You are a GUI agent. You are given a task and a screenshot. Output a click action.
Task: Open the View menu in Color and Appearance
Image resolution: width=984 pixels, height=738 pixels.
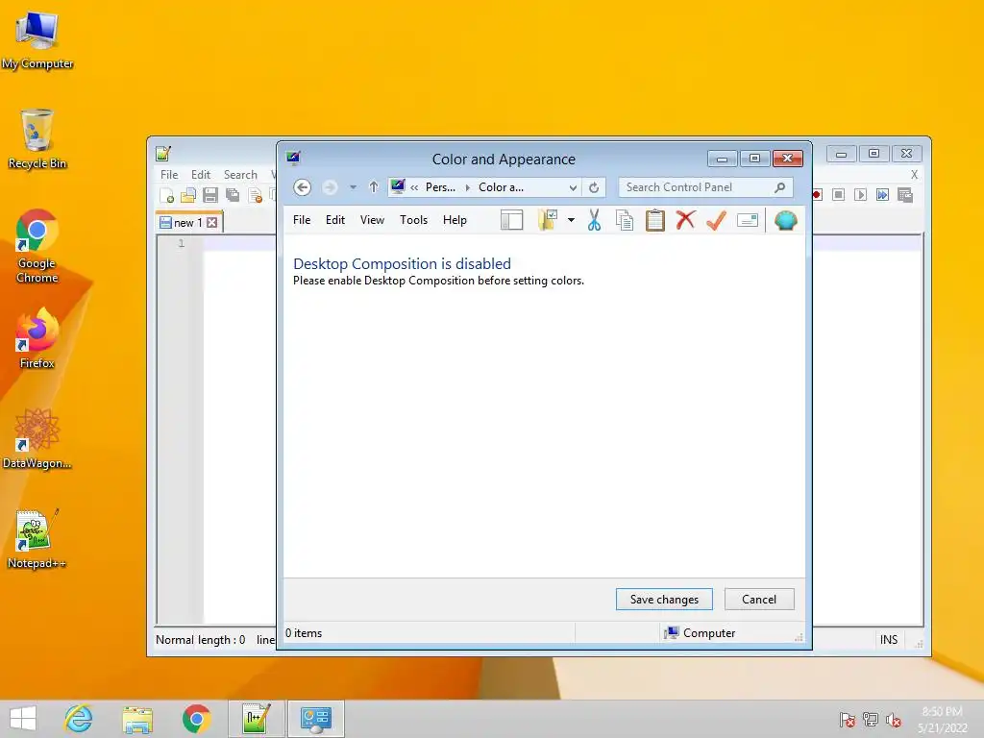(x=372, y=220)
